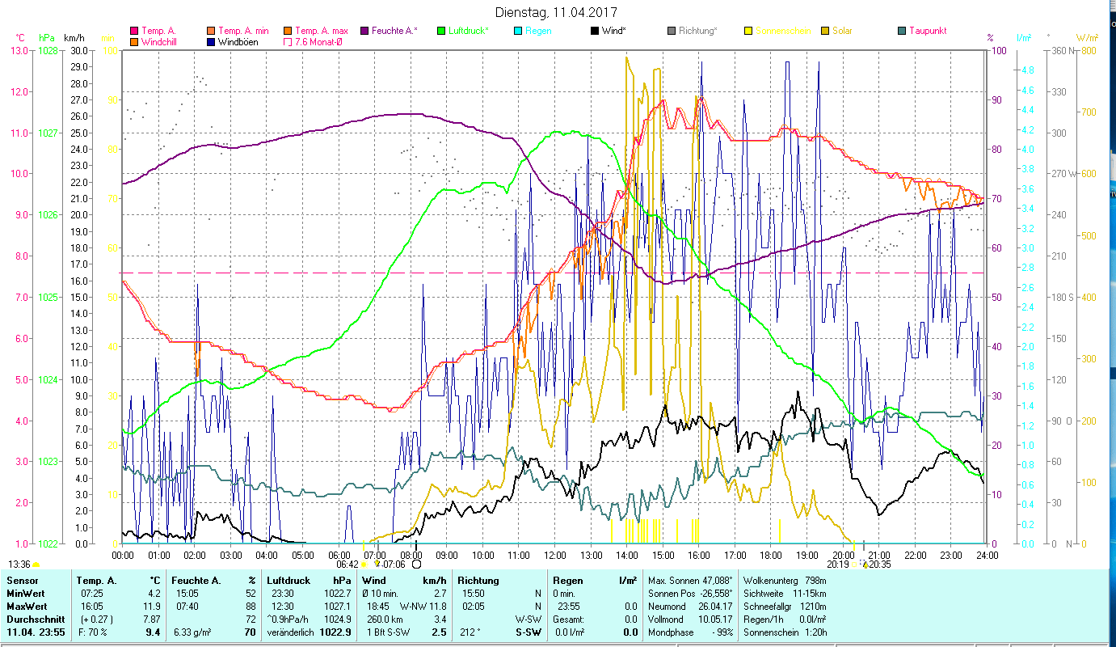
Task: Click the chart title Dienstag, 11.04.2017
Action: 557,13
